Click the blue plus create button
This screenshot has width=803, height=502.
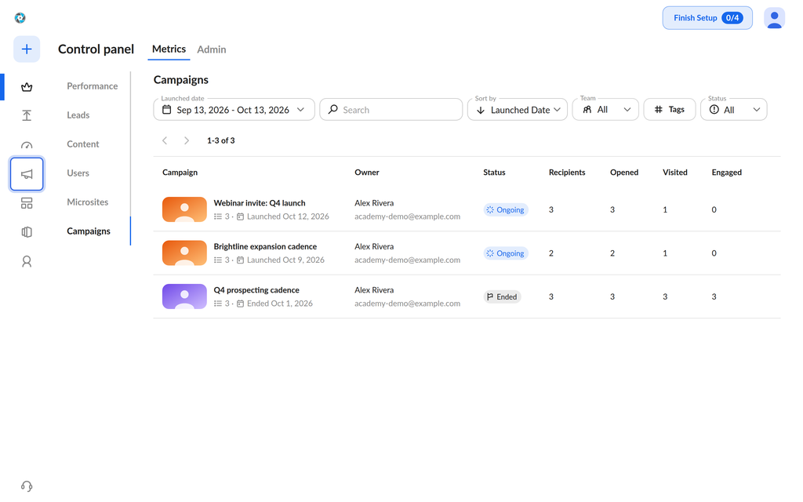point(27,49)
